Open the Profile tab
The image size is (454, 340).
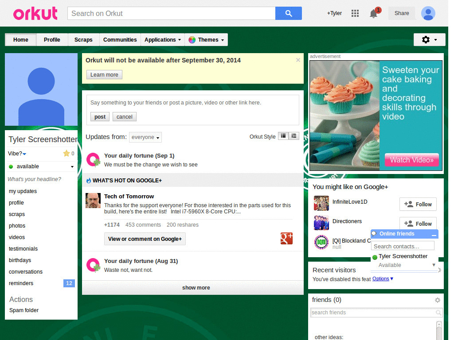click(x=52, y=39)
